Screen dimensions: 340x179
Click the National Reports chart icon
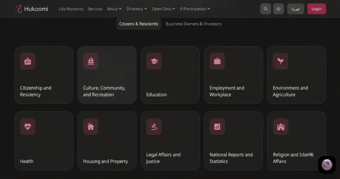[217, 127]
